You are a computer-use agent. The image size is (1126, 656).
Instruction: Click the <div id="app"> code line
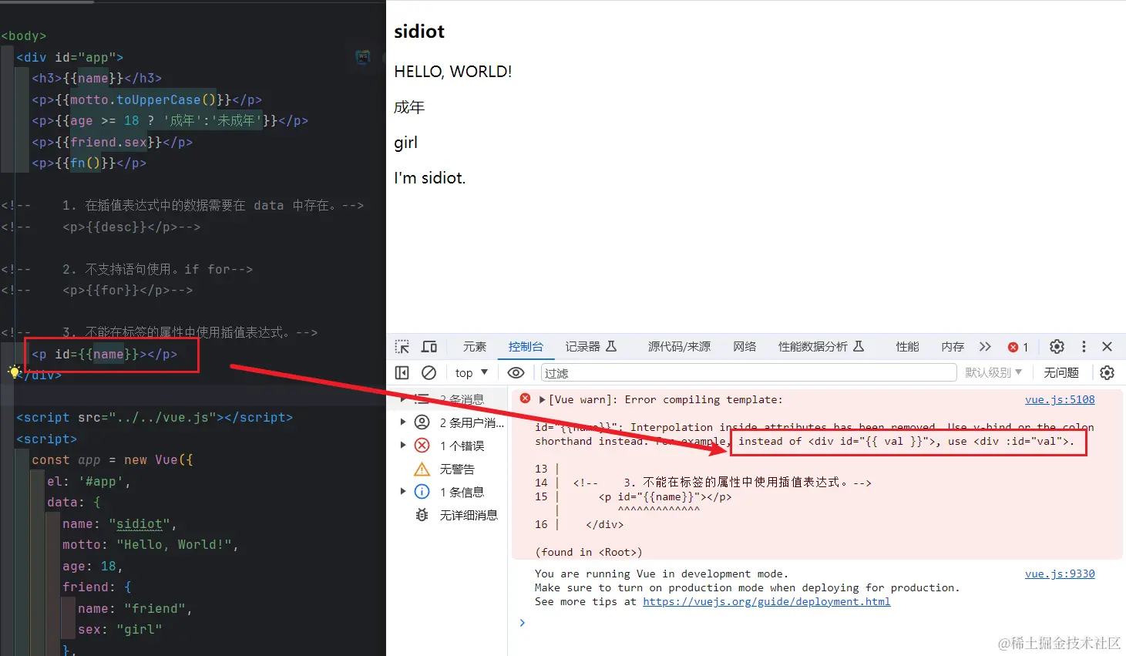(69, 57)
